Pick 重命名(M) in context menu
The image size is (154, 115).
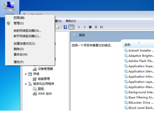[21, 55]
